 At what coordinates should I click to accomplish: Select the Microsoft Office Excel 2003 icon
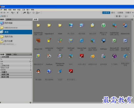[x=114, y=40]
